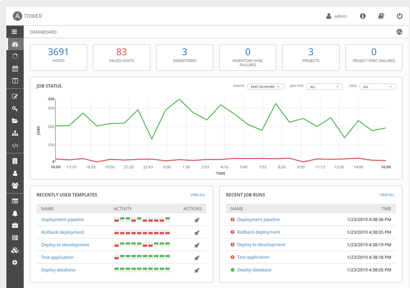The width and height of the screenshot is (410, 288).
Task: Click Deployment pipeline activity status squares
Action: (x=142, y=219)
